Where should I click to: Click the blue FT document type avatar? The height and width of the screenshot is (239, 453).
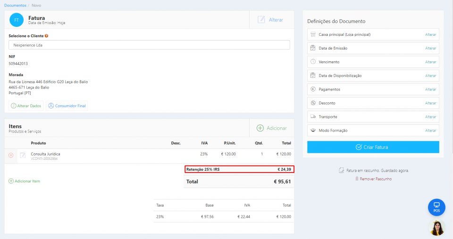point(17,20)
